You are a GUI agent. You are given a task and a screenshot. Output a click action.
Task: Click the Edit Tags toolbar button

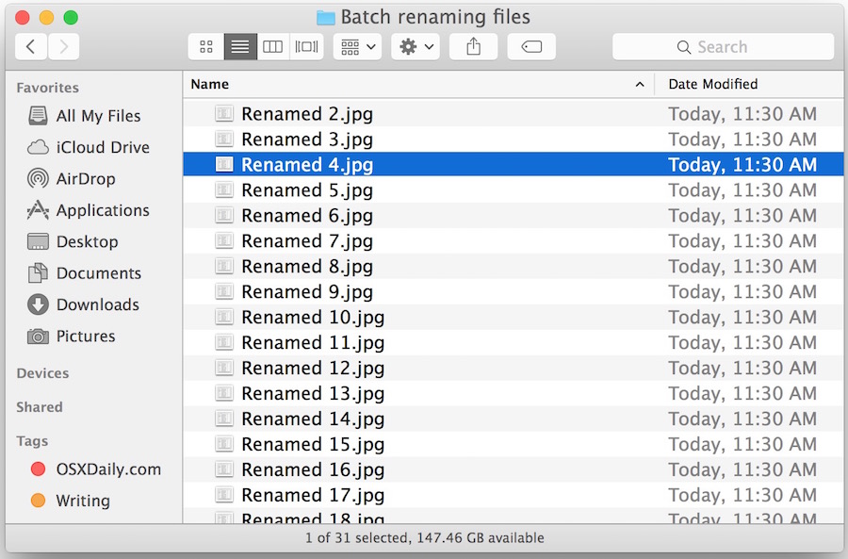coord(531,46)
